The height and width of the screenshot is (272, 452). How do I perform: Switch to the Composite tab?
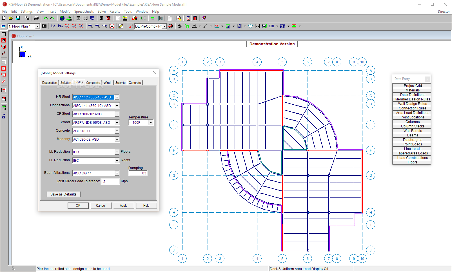pyautogui.click(x=93, y=83)
